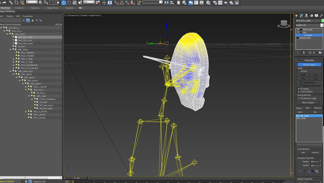Select the Modify panel tab
The height and width of the screenshot is (183, 324).
[x=301, y=15]
